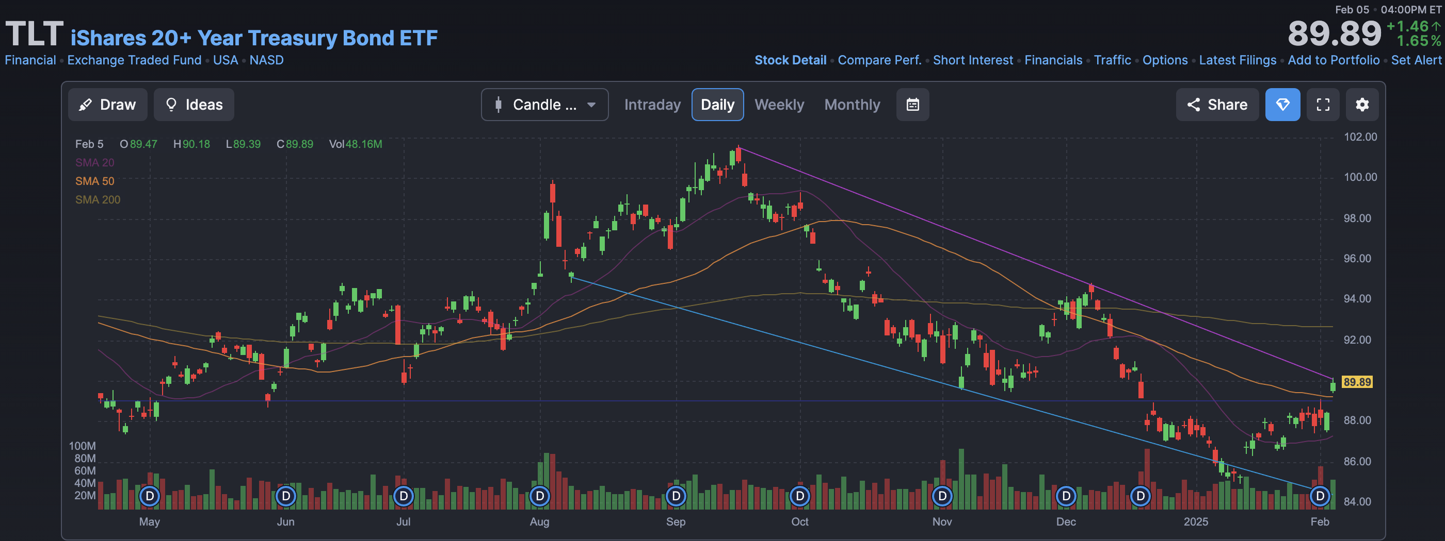Open the Draw tools button
Screen dimensions: 1445x541
108,105
